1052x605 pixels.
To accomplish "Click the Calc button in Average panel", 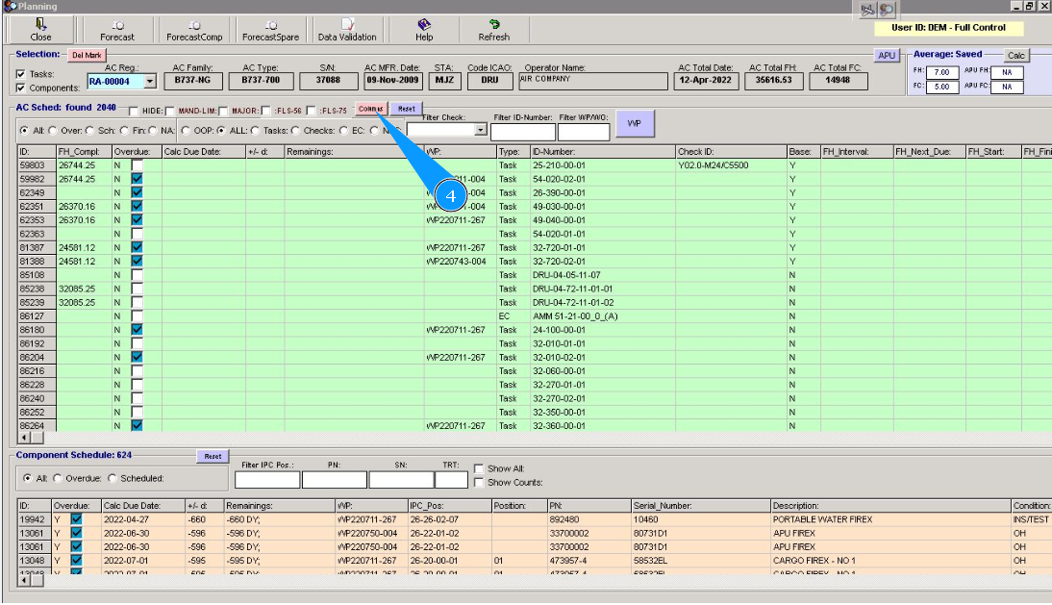I will coord(1016,56).
